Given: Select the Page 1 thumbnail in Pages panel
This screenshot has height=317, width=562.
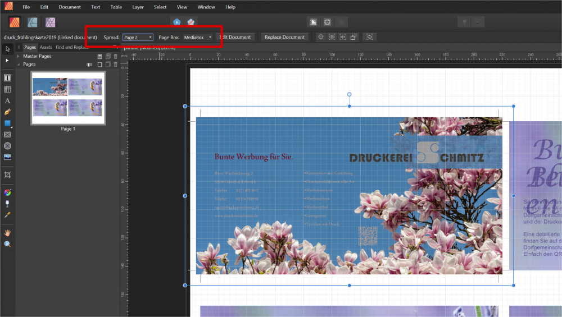Looking at the screenshot, I should [68, 98].
